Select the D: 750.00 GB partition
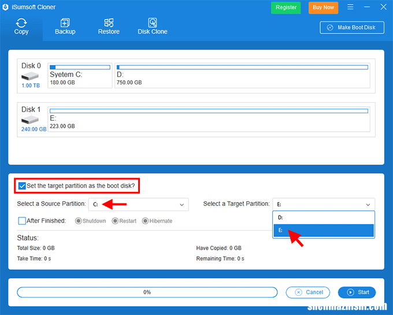 242,76
